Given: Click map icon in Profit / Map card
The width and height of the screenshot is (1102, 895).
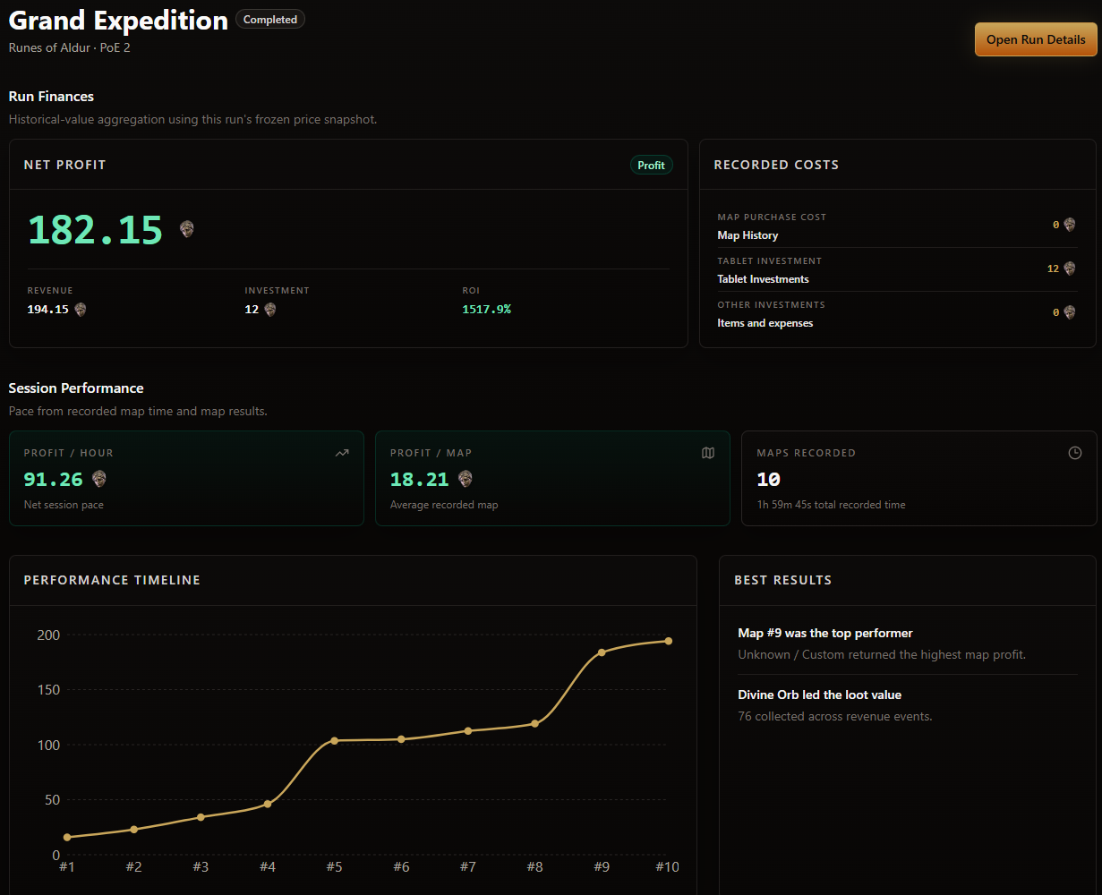Looking at the screenshot, I should 708,453.
